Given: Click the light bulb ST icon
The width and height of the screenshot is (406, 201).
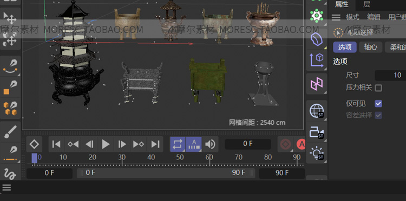Looking at the screenshot, I should [317, 153].
